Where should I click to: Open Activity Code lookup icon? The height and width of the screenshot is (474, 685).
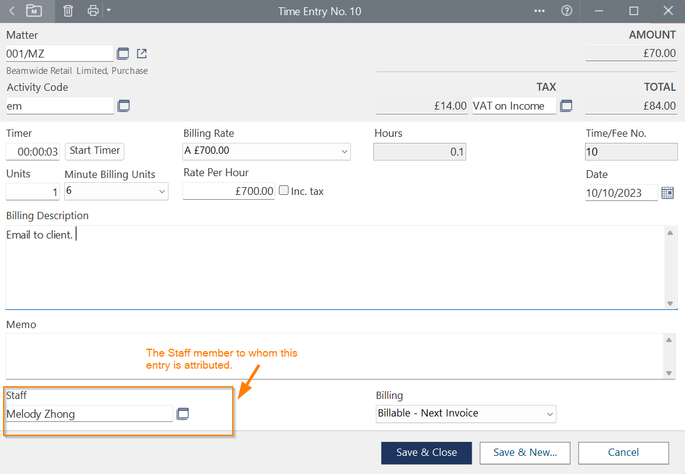click(123, 106)
